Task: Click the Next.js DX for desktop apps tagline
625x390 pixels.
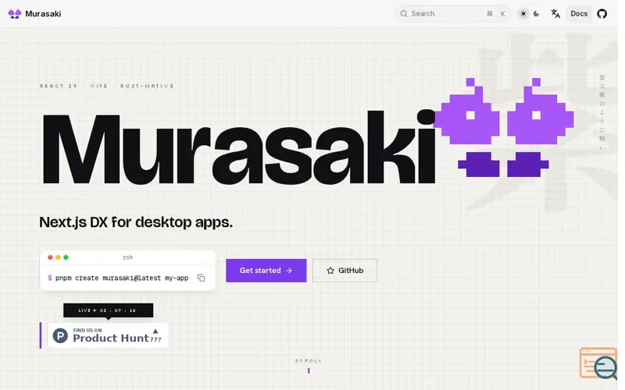Action: 136,222
